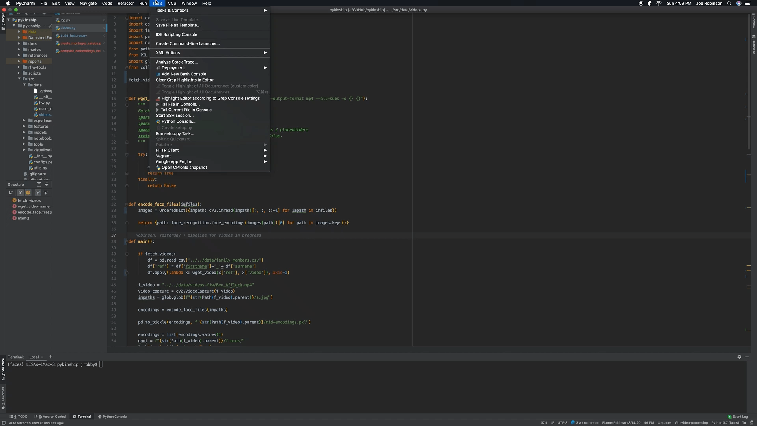Collapse all in Structure panel
Screen dimensions: 757x426
[47, 185]
